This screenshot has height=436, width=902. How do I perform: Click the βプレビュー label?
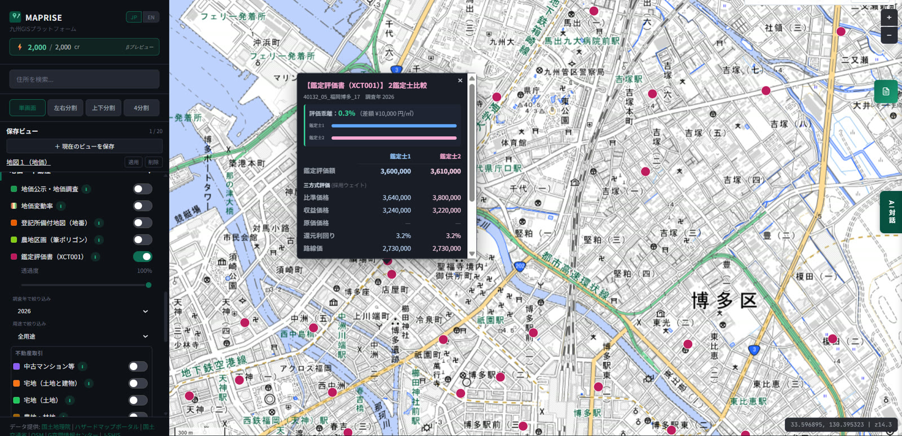(139, 47)
